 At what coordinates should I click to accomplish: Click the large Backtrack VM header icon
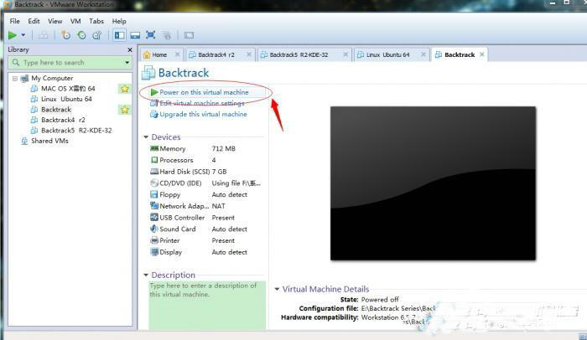(x=148, y=73)
